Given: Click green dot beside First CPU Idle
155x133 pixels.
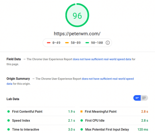Looking at the screenshot, I should click(82, 120).
